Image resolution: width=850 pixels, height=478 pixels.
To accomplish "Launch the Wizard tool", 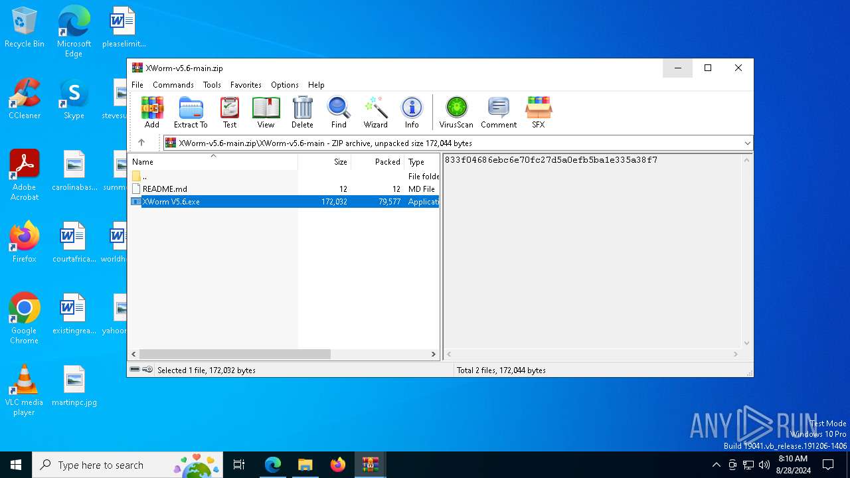I will 375,112.
